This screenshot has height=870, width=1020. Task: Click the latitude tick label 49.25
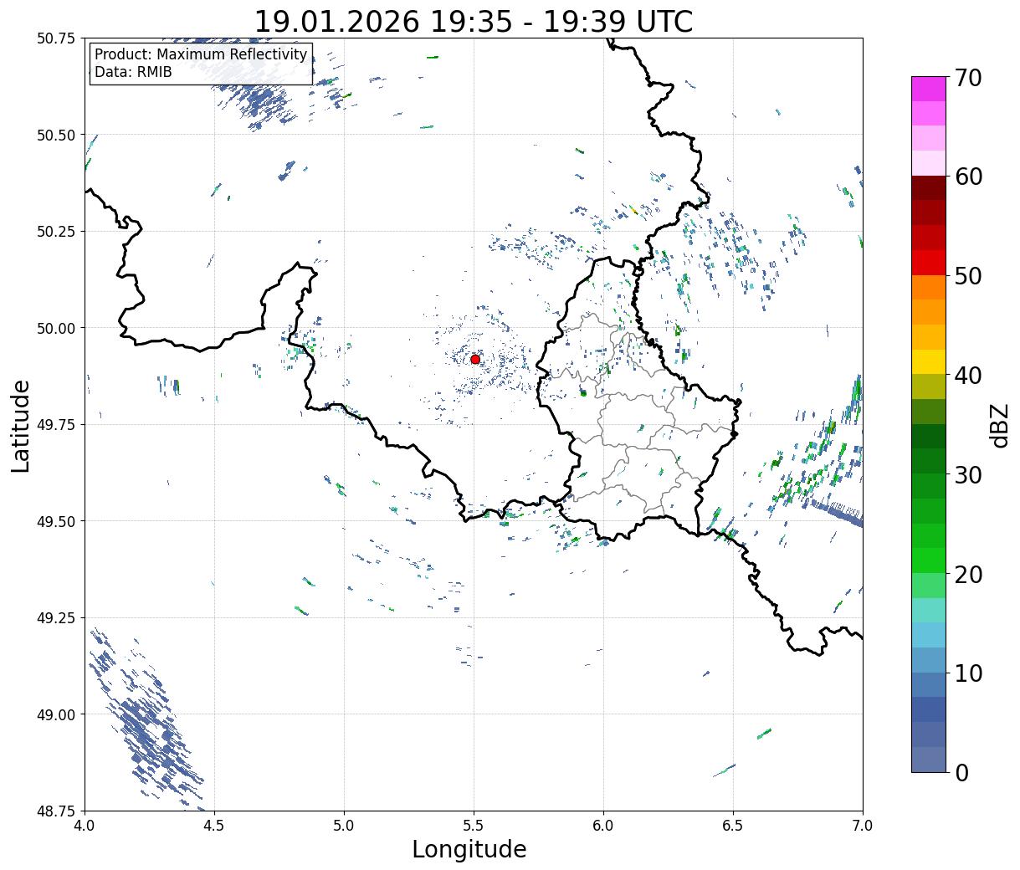pyautogui.click(x=56, y=618)
